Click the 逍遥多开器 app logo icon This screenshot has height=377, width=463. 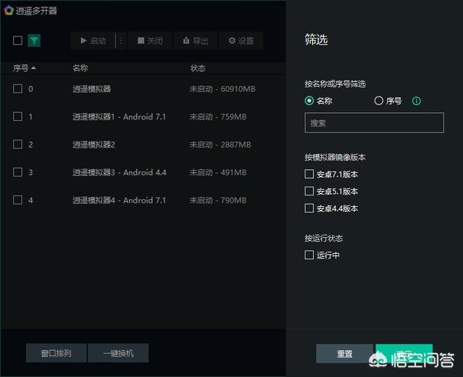point(7,10)
